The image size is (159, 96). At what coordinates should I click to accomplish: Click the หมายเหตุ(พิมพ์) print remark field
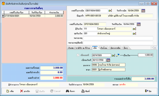tap(118, 43)
